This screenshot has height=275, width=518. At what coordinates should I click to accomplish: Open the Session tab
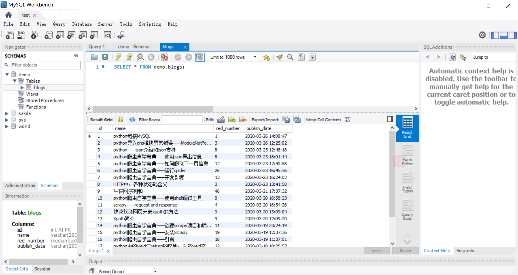point(42,269)
